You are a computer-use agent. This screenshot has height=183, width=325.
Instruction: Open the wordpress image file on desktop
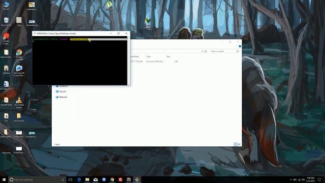[x=31, y=134]
